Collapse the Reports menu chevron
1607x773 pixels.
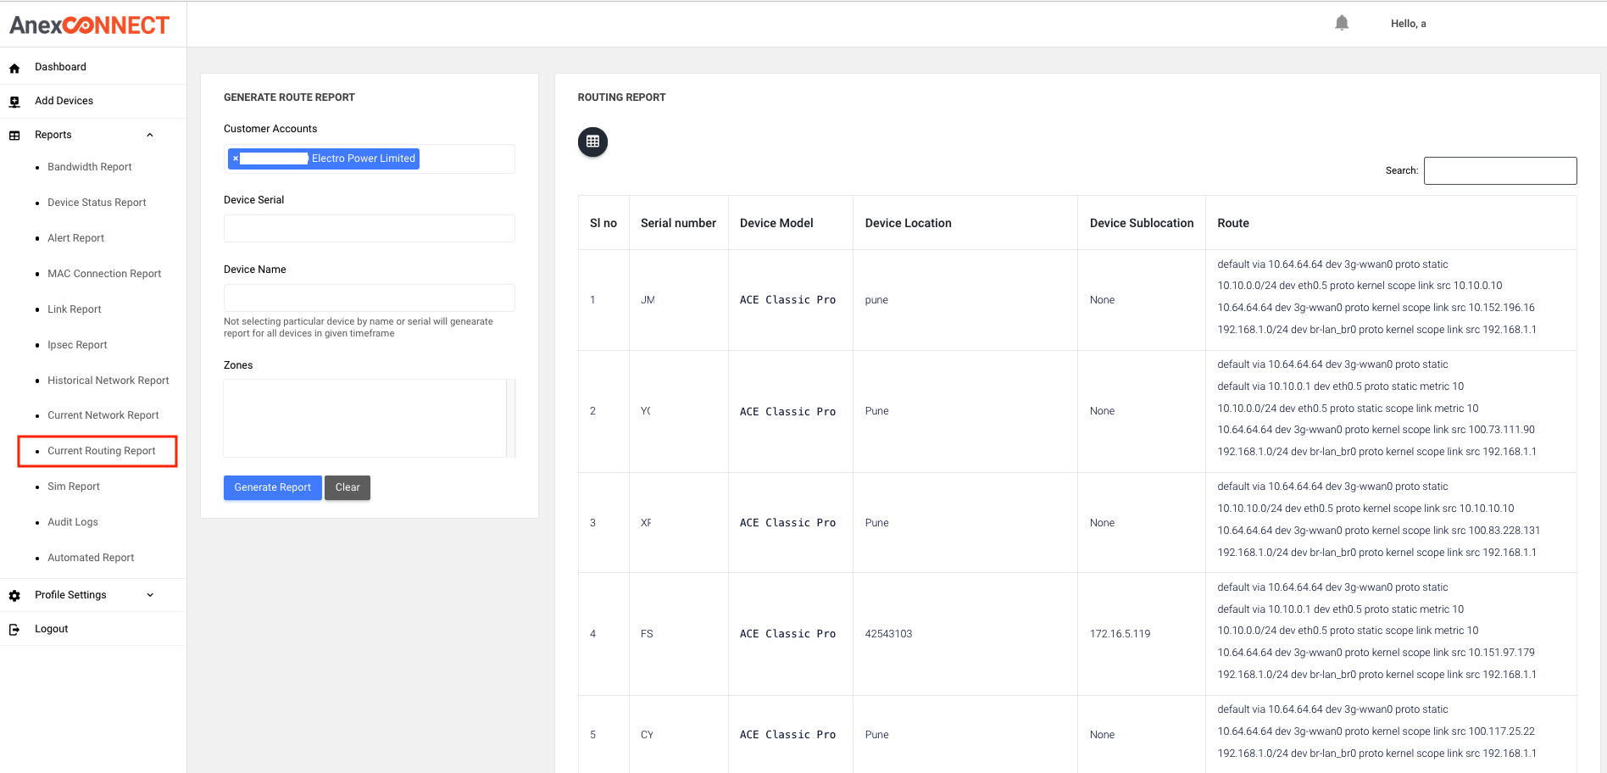coord(150,135)
